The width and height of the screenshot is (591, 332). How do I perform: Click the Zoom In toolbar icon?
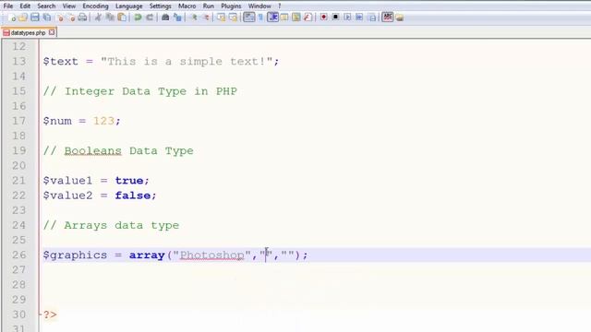[194, 18]
